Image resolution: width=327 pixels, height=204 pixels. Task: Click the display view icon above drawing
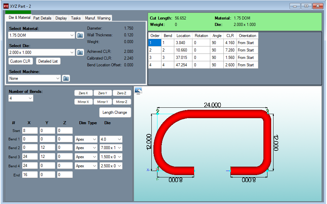pos(138,91)
